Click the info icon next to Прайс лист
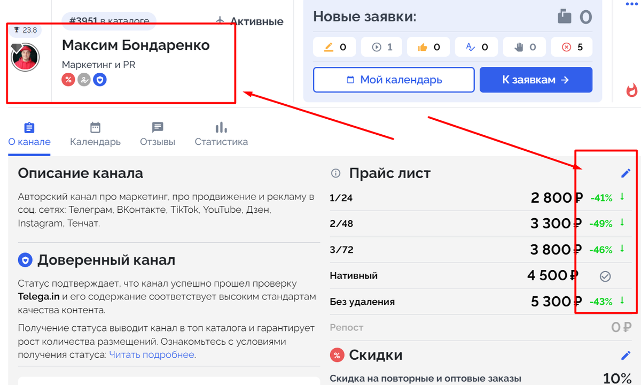 click(335, 173)
